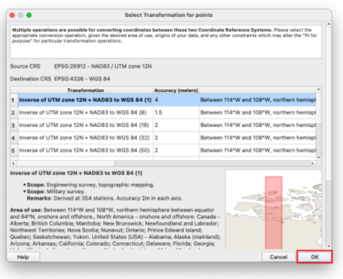Click the Remarks line about 354 stations

(104, 198)
